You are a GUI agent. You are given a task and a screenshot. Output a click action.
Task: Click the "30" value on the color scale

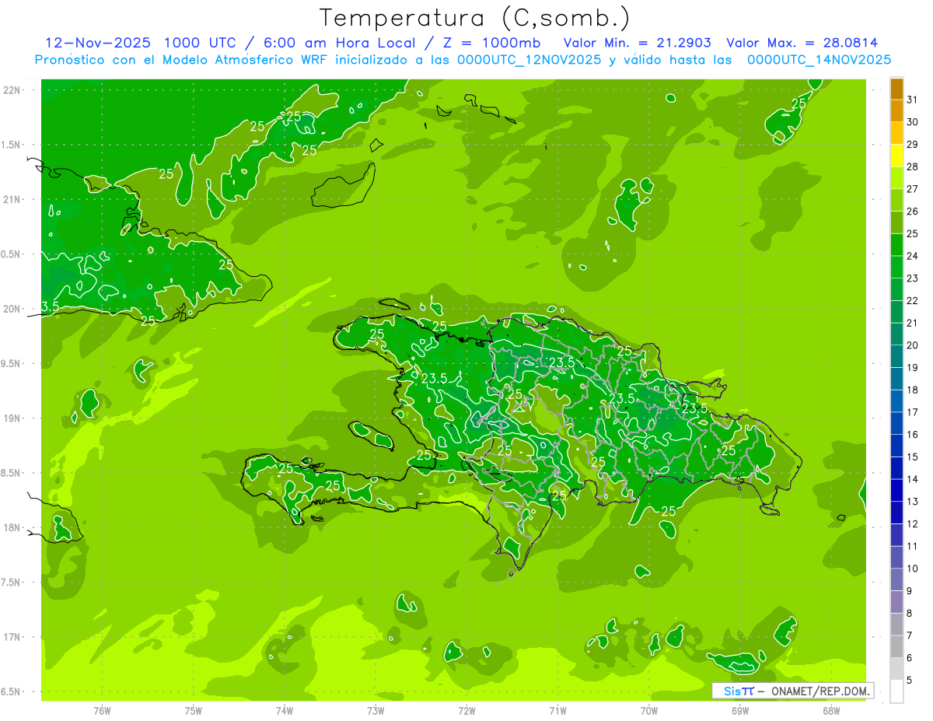912,122
